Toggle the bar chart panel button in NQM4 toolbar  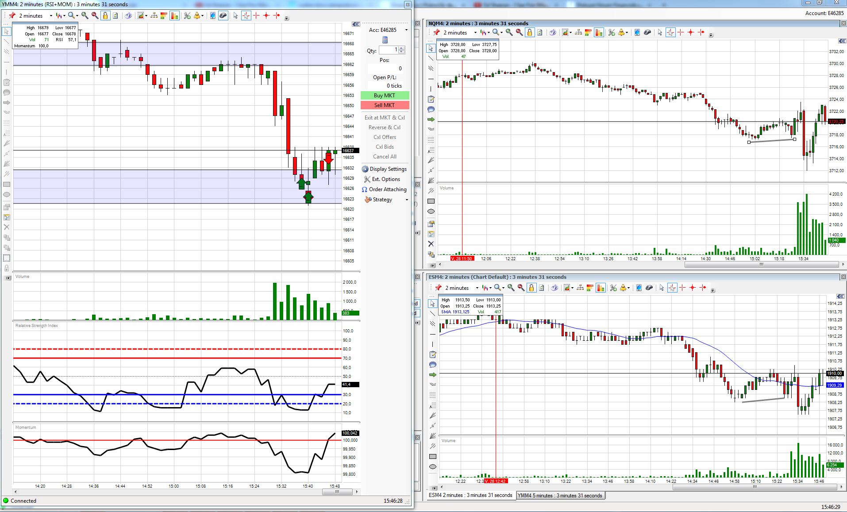pos(599,32)
